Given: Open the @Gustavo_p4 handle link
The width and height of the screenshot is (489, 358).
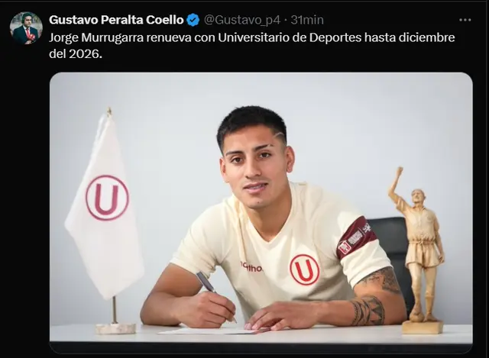Looking at the screenshot, I should coord(242,21).
